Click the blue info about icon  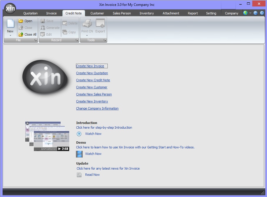click(x=262, y=13)
